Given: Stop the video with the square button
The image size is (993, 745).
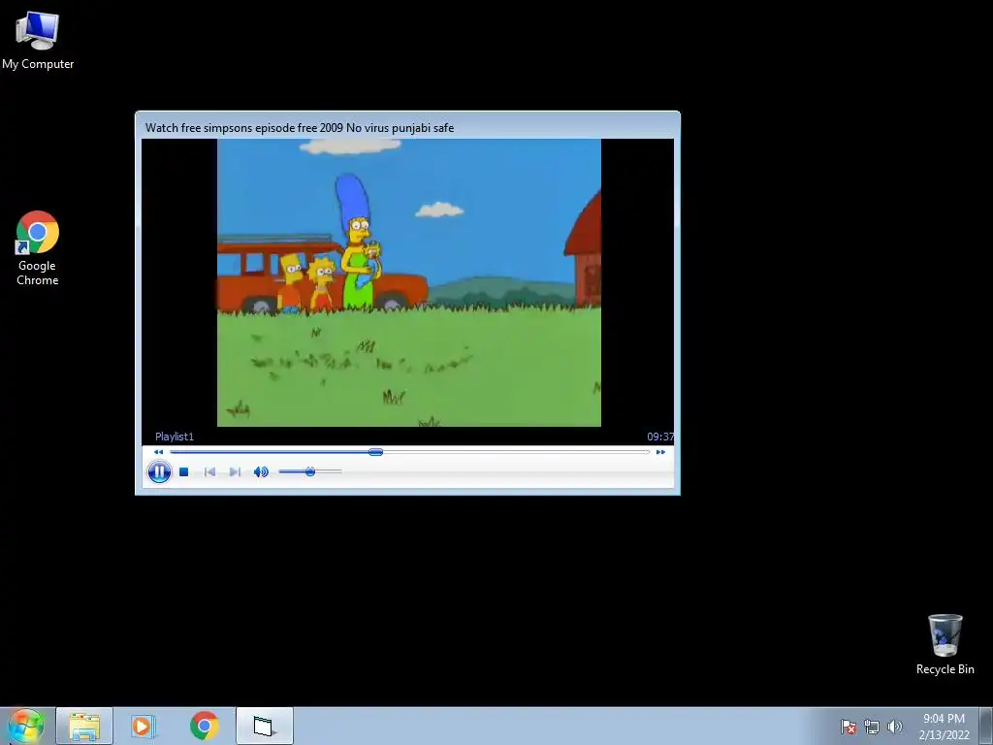Looking at the screenshot, I should (183, 472).
